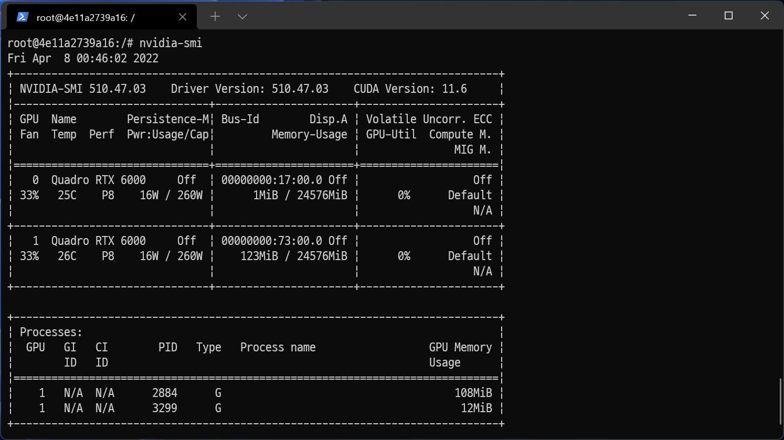Click CUDA Version: 11.6 text

click(x=410, y=89)
